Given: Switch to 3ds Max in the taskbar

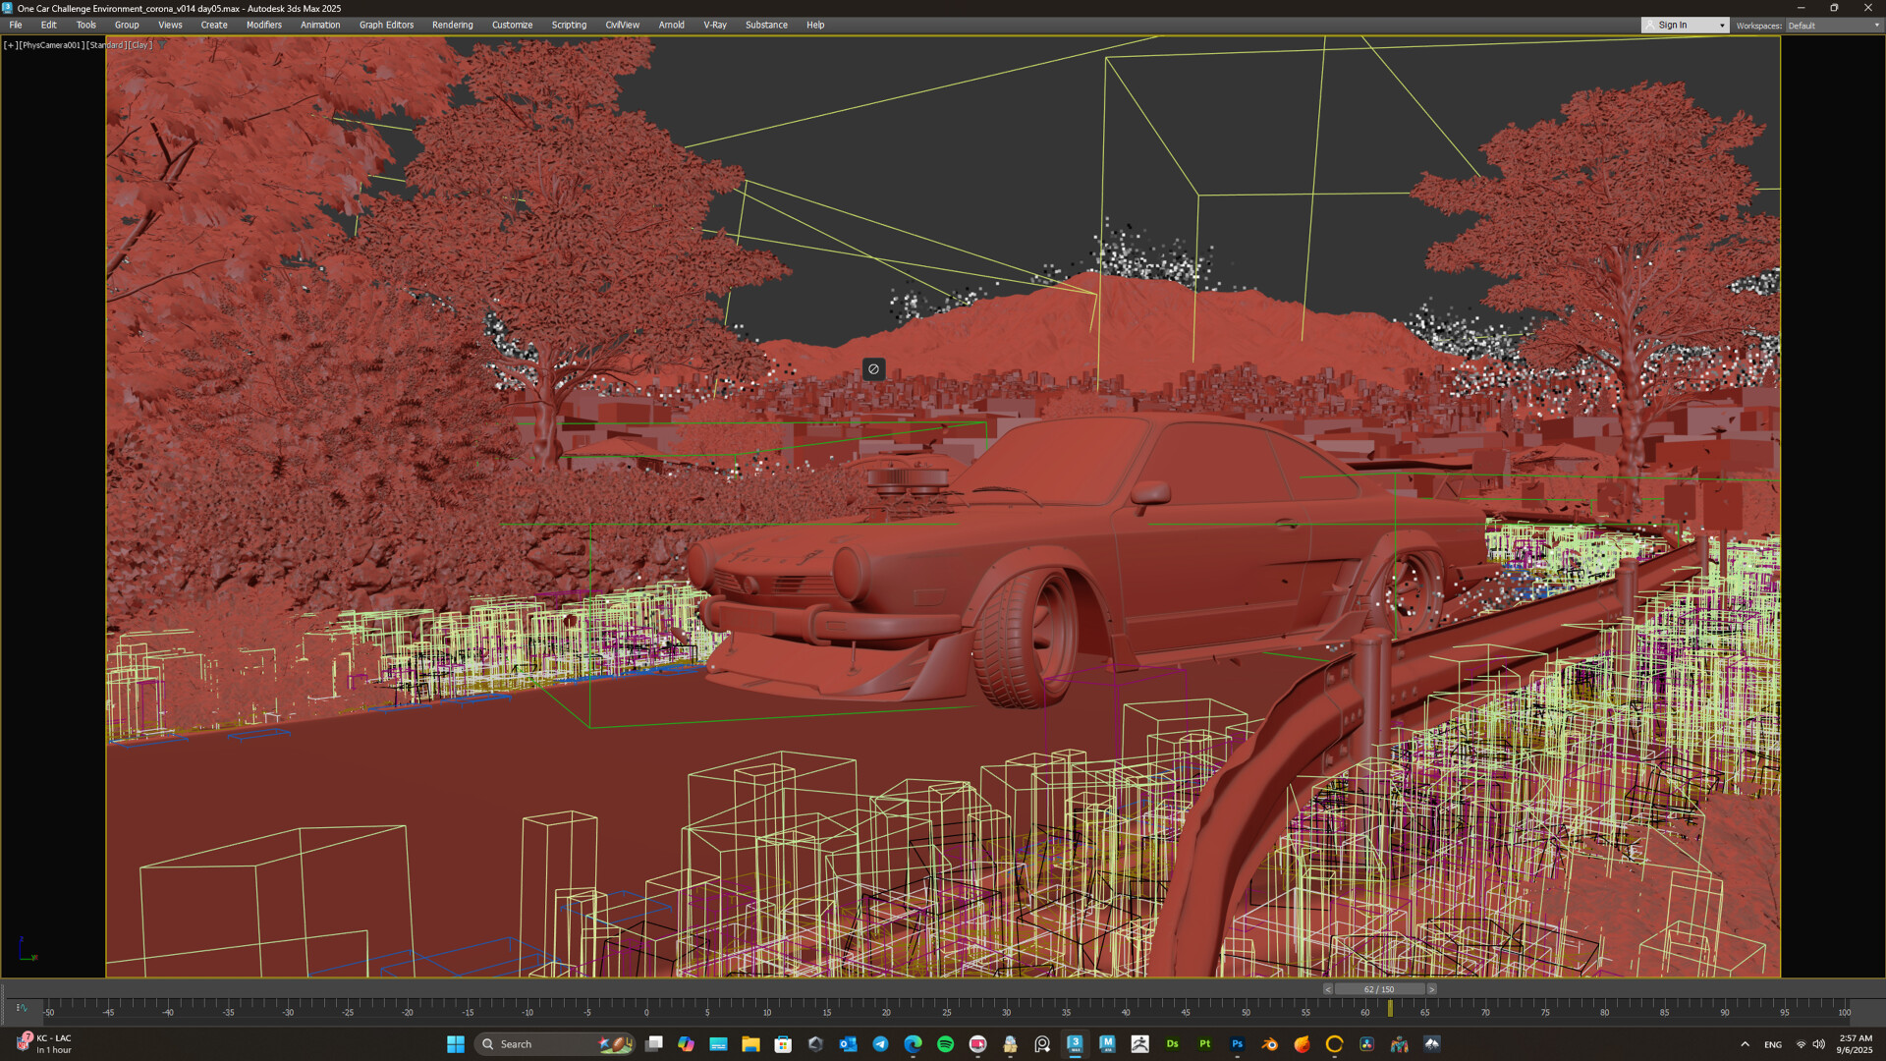Looking at the screenshot, I should coord(1075,1044).
